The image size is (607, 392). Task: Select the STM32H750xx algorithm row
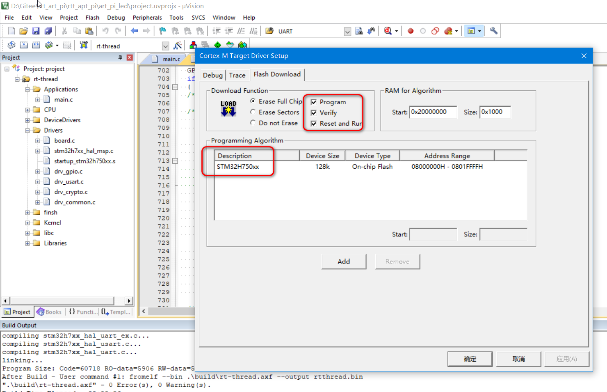[x=371, y=167]
